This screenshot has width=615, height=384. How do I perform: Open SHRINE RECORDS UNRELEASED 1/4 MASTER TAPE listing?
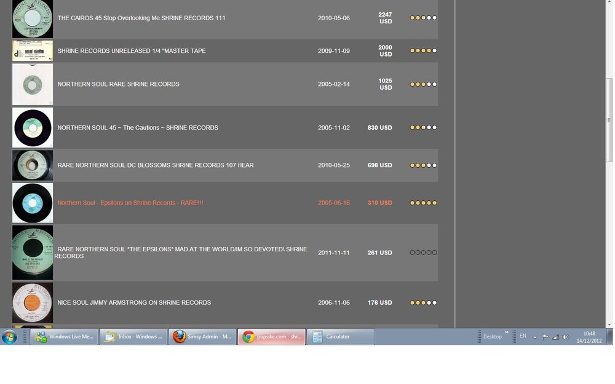tap(132, 51)
